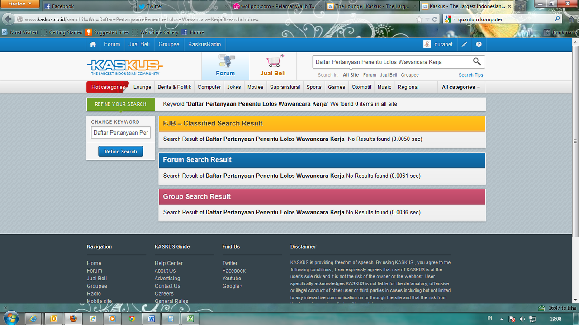
Task: Click the Youtube link under Find Us
Action: tap(232, 279)
